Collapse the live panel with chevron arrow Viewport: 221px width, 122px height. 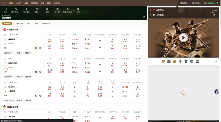216,61
